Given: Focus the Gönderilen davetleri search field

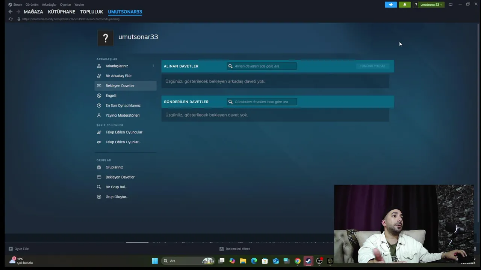Looking at the screenshot, I should [x=262, y=102].
